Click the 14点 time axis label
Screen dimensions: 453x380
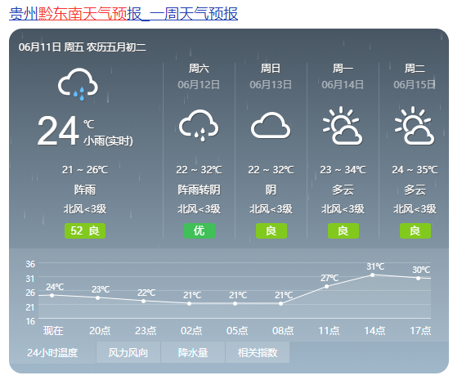pyautogui.click(x=375, y=331)
